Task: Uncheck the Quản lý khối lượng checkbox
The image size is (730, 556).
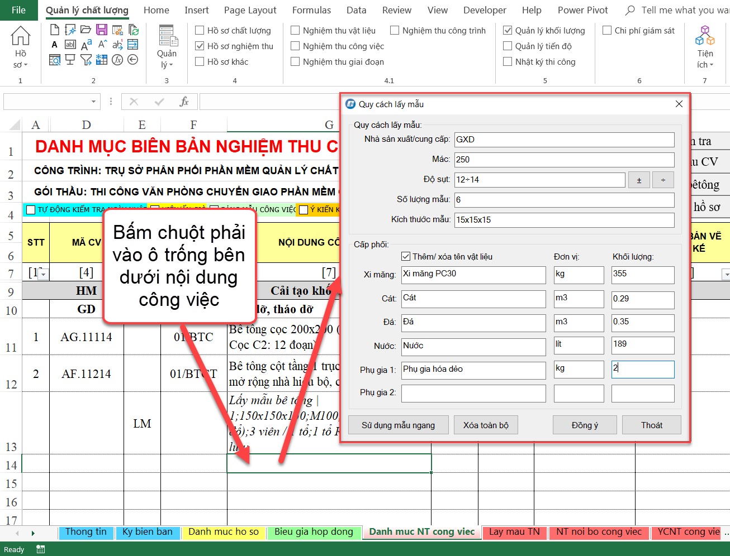Action: pos(508,31)
